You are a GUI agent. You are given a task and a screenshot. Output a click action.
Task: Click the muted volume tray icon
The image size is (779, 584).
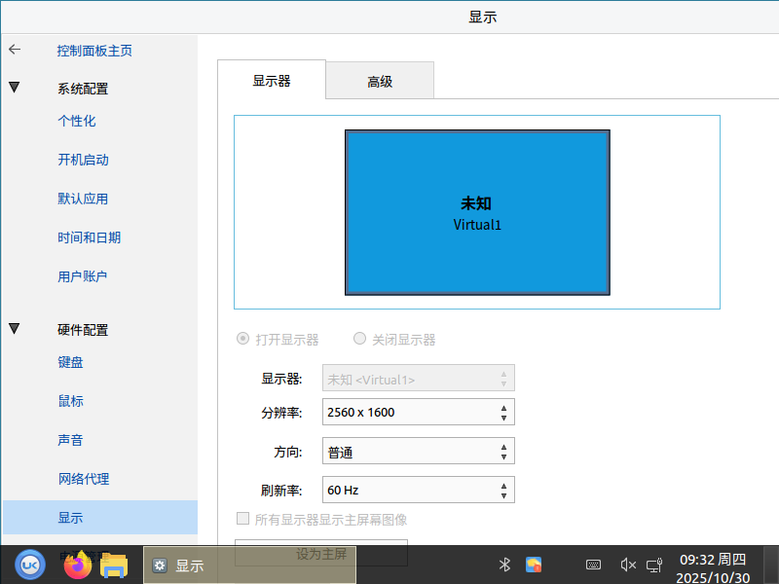coord(628,565)
